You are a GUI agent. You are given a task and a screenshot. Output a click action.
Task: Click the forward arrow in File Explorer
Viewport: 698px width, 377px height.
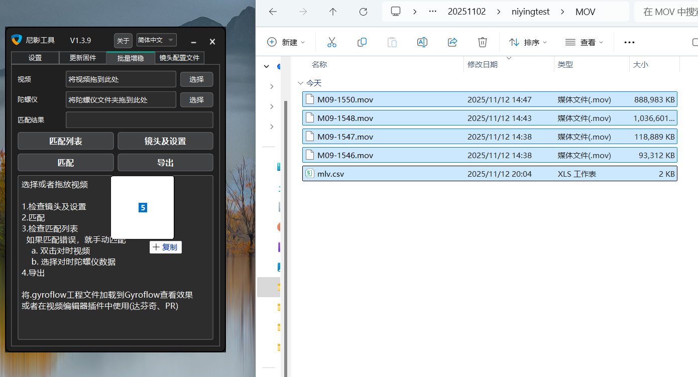303,12
